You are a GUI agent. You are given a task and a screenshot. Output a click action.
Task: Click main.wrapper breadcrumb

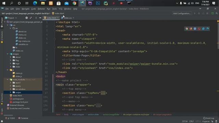tap(78, 114)
